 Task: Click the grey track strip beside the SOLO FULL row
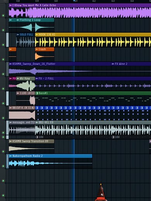click(7, 40)
